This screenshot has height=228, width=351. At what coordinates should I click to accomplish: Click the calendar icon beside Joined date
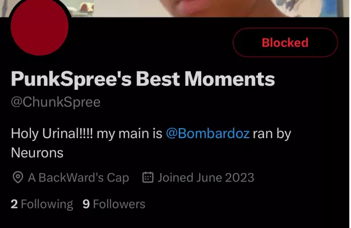[x=148, y=177]
